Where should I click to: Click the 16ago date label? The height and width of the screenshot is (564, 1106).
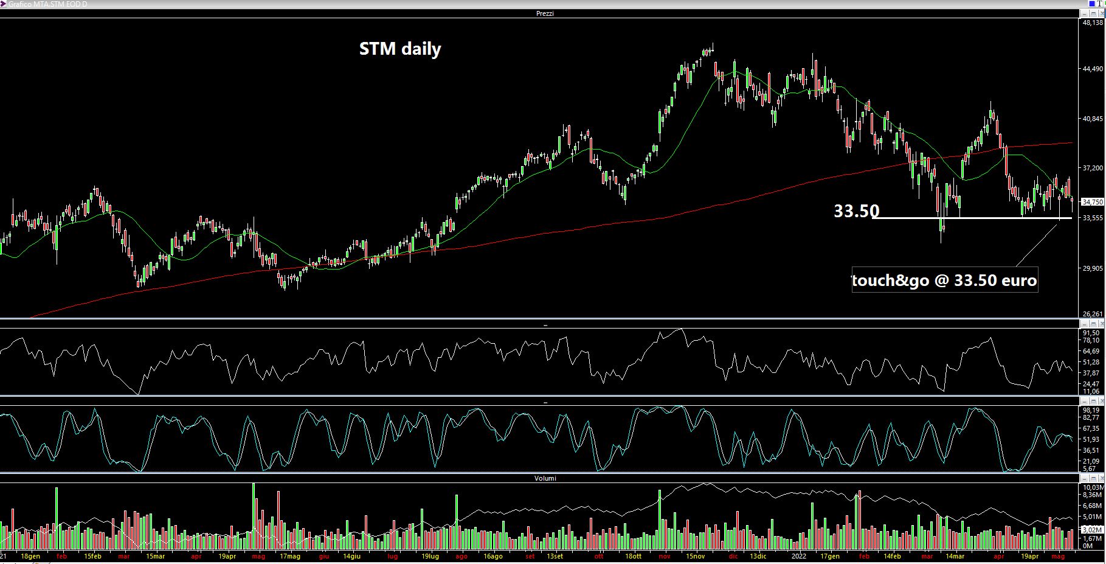493,556
